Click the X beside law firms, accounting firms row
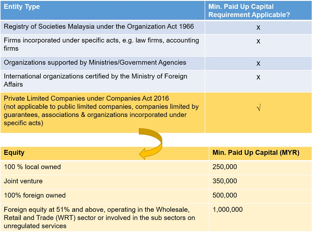Screen dimensions: 313x234 tap(258, 41)
